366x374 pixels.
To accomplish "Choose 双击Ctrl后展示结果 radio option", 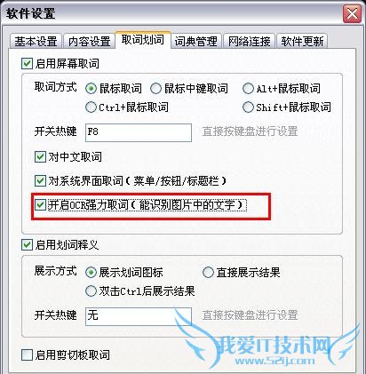I will tap(91, 290).
